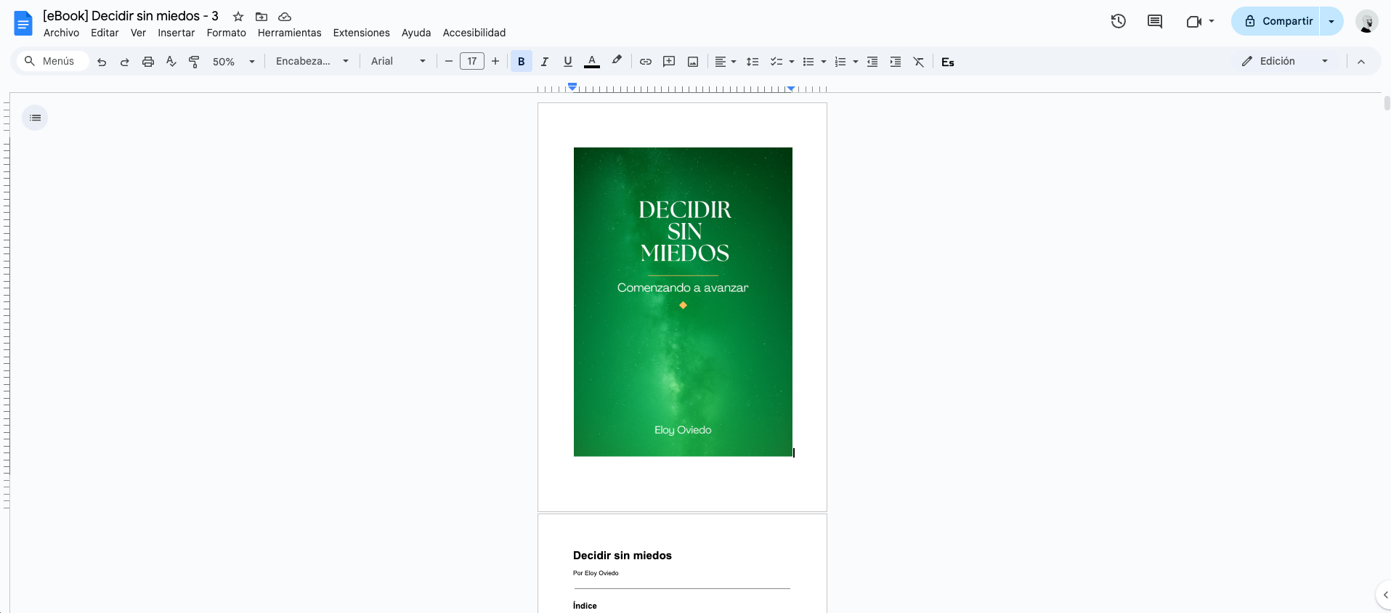Screen dimensions: 1391x613
Task: Click the print icon
Action: (x=148, y=62)
